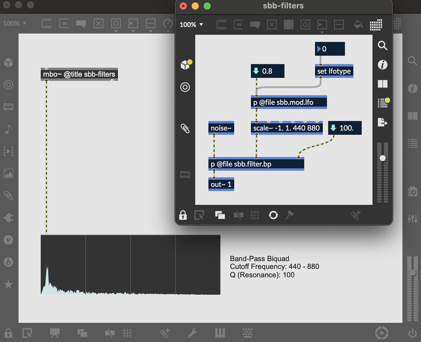Open new view of sbb-filters patcher
This screenshot has height=342, width=421.
point(220,215)
